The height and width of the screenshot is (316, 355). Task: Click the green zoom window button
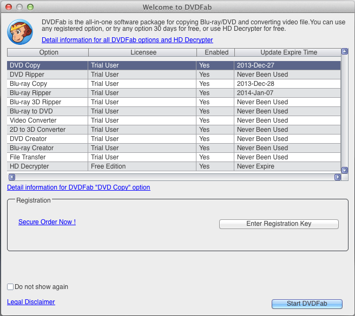pos(30,7)
